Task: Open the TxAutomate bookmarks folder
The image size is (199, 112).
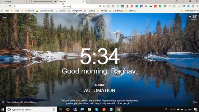Action: [28, 11]
